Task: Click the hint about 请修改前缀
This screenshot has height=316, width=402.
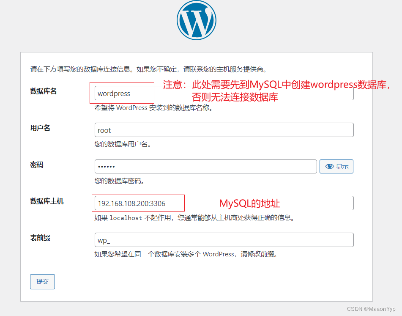Action: click(x=186, y=254)
